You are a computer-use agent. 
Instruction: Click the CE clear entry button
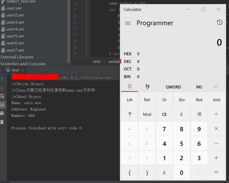click(x=164, y=114)
